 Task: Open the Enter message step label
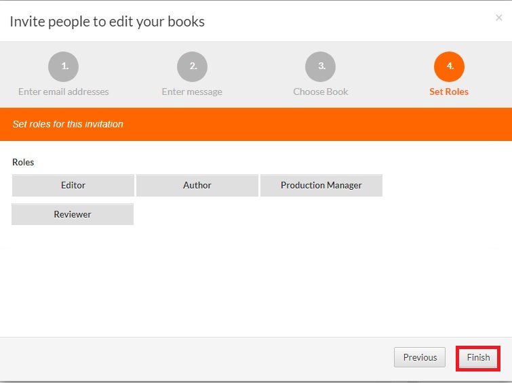coord(192,92)
